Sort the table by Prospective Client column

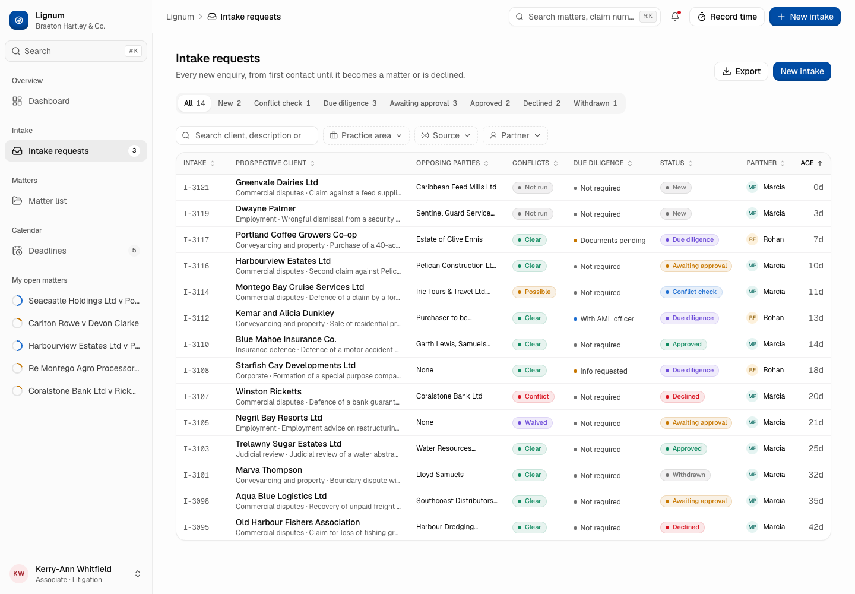275,163
